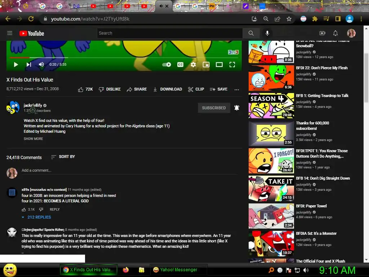This screenshot has width=369, height=277.
Task: Like x89x's comment (3.1K)
Action: (x=24, y=210)
